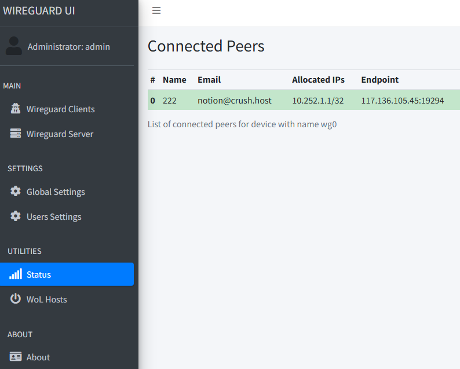Open the WoL Hosts page
The image size is (460, 369).
pos(46,300)
